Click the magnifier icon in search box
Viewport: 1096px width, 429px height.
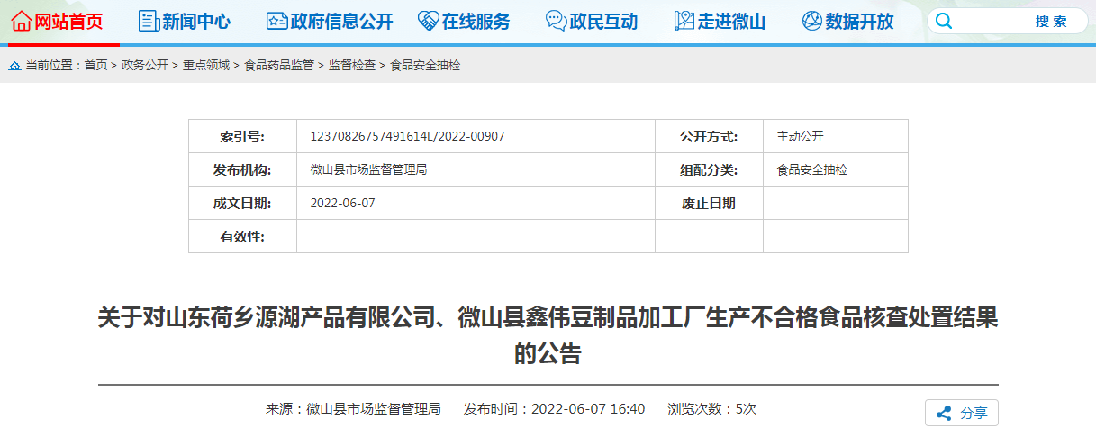[944, 21]
